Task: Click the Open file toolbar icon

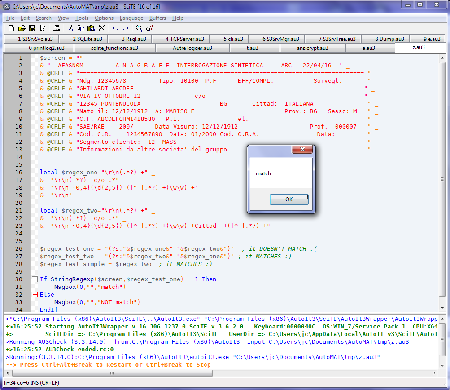Action: pyautogui.click(x=22, y=28)
